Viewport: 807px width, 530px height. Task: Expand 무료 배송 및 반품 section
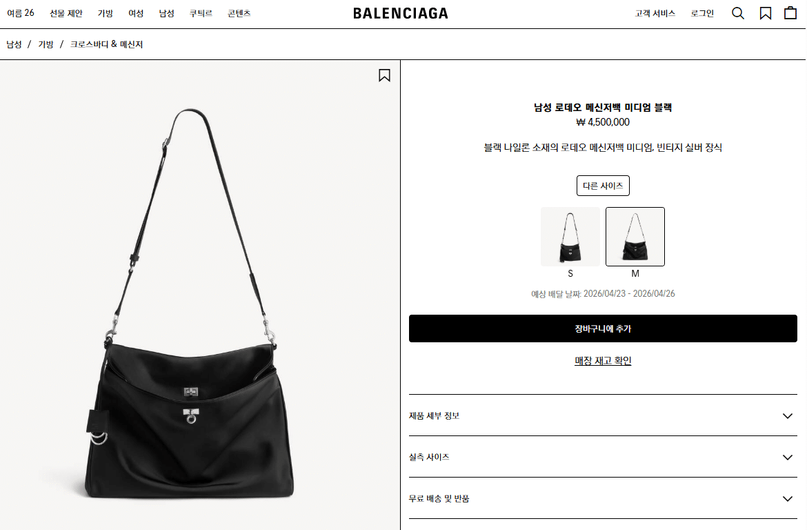tap(603, 498)
